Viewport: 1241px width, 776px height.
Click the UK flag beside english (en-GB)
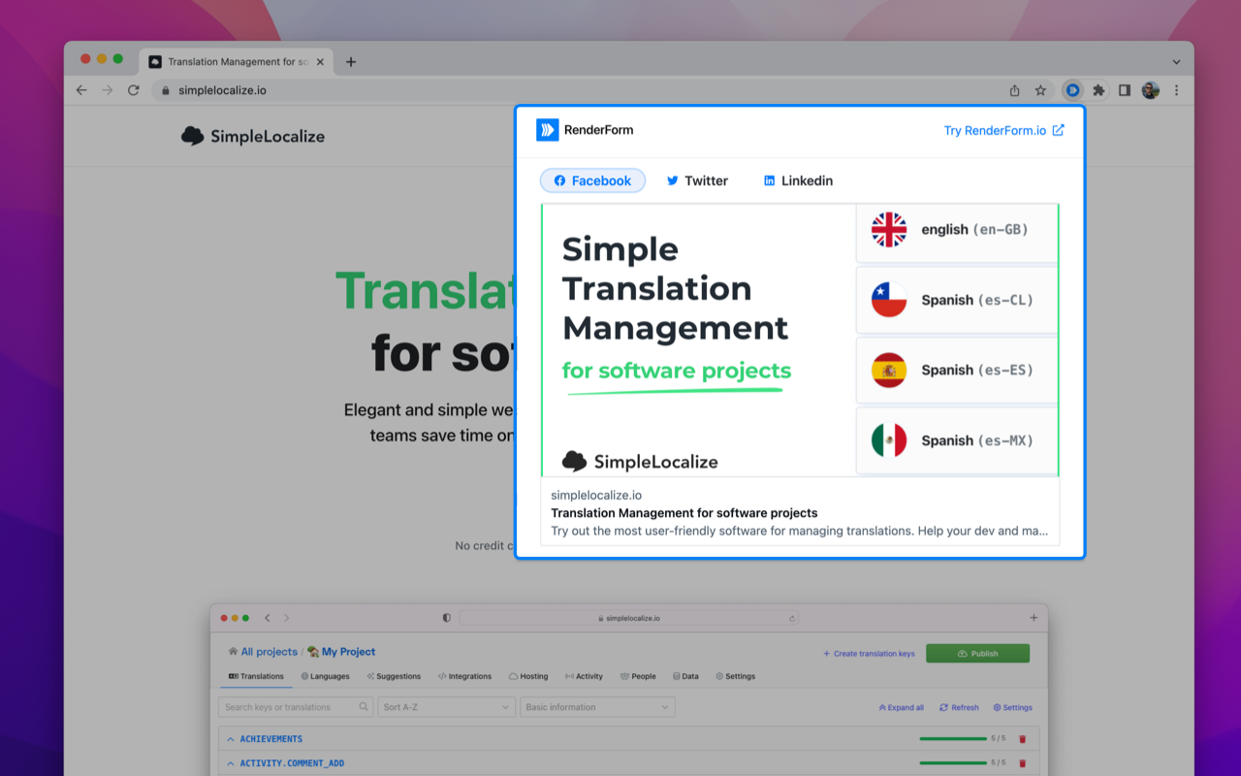[888, 230]
